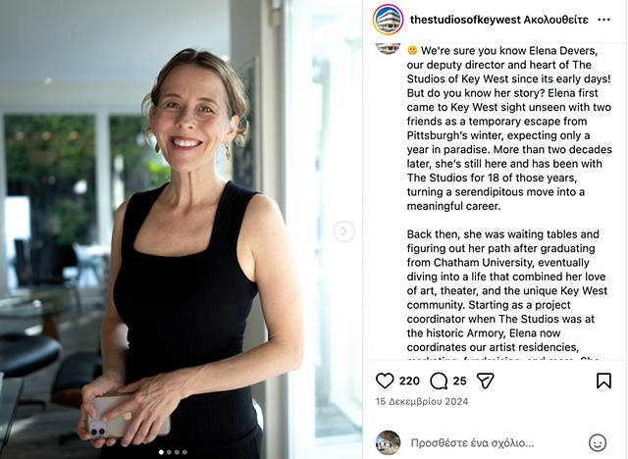The image size is (628, 459).
Task: Save the post with the bookmark icon
Action: (603, 381)
